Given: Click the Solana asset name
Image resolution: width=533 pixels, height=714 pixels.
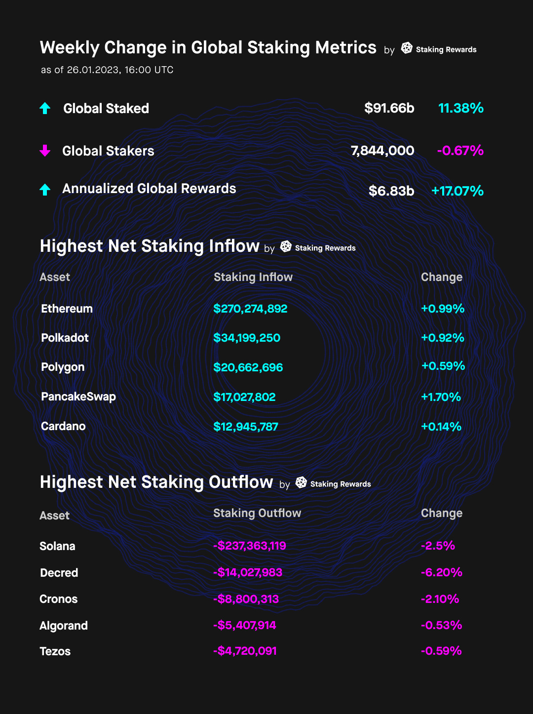Looking at the screenshot, I should pos(57,546).
